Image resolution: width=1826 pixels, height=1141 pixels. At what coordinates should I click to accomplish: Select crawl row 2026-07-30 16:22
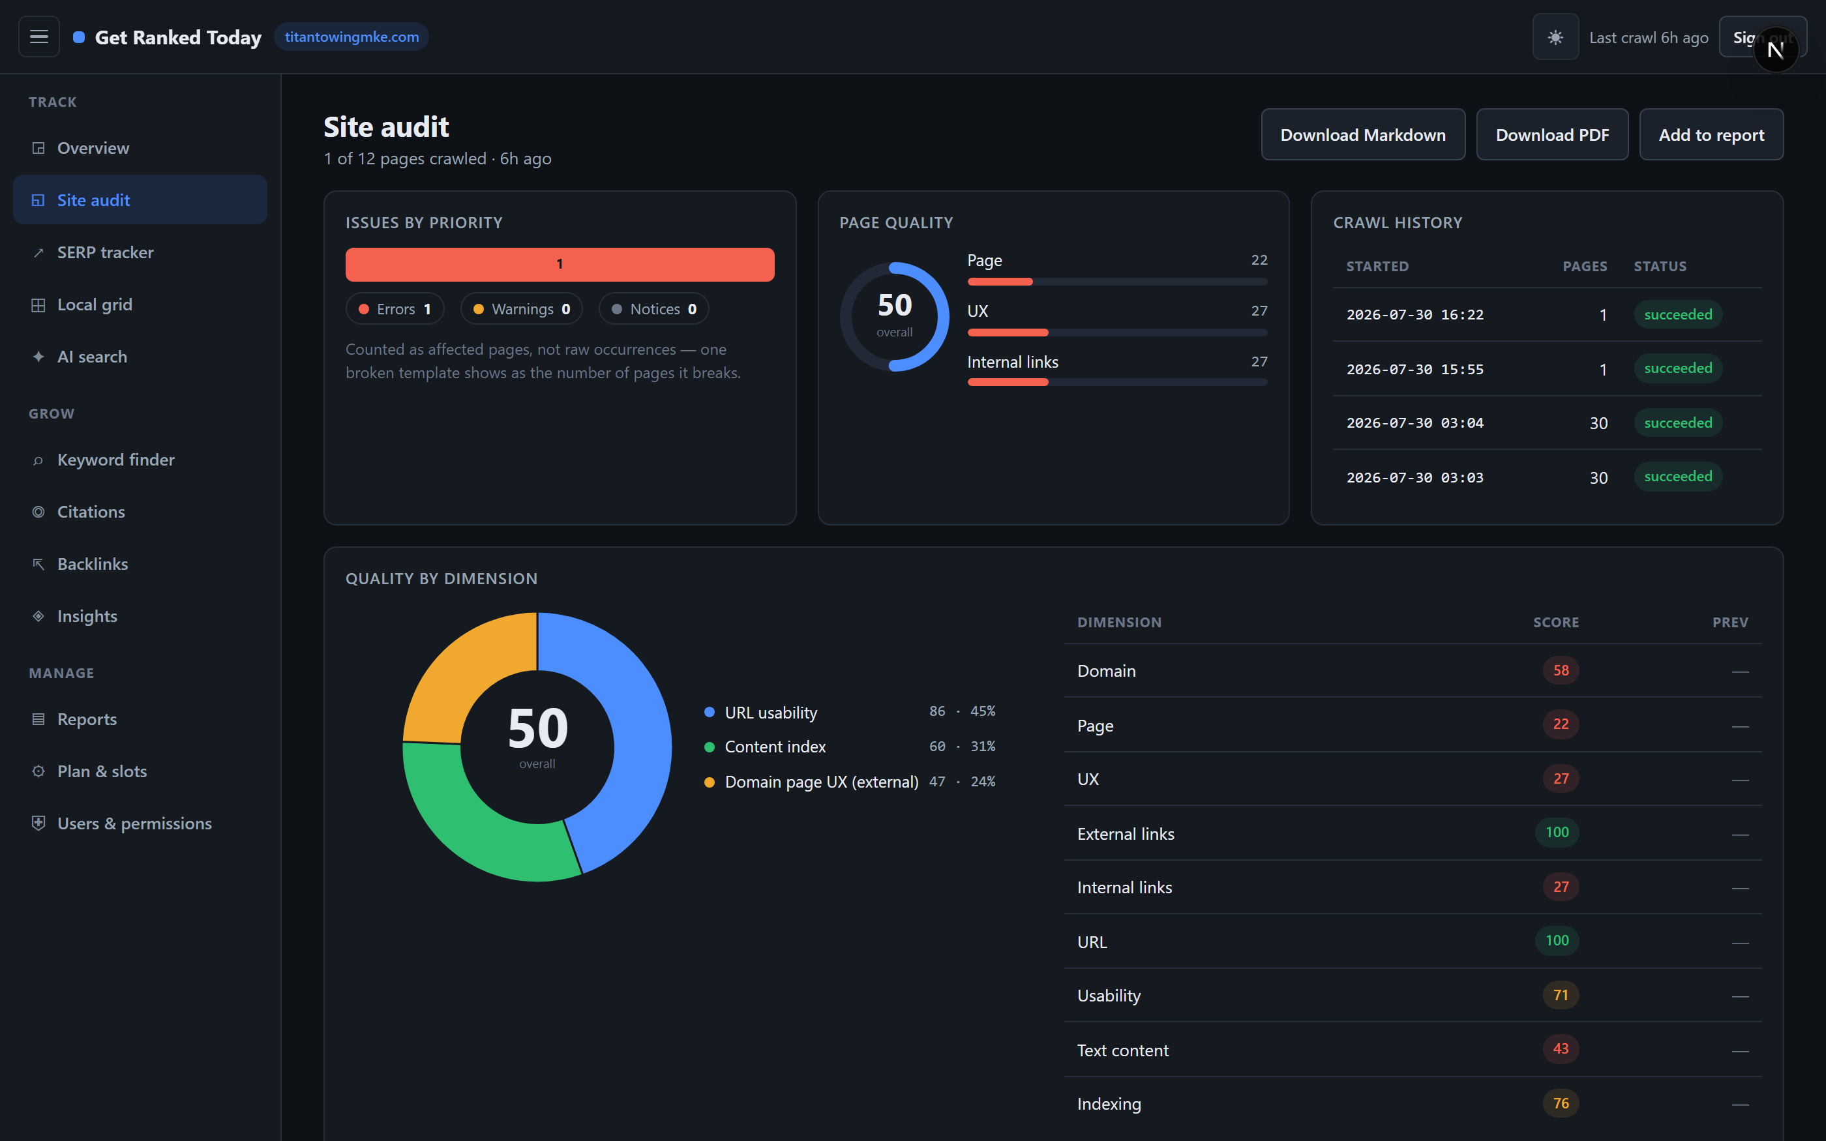tap(1547, 315)
